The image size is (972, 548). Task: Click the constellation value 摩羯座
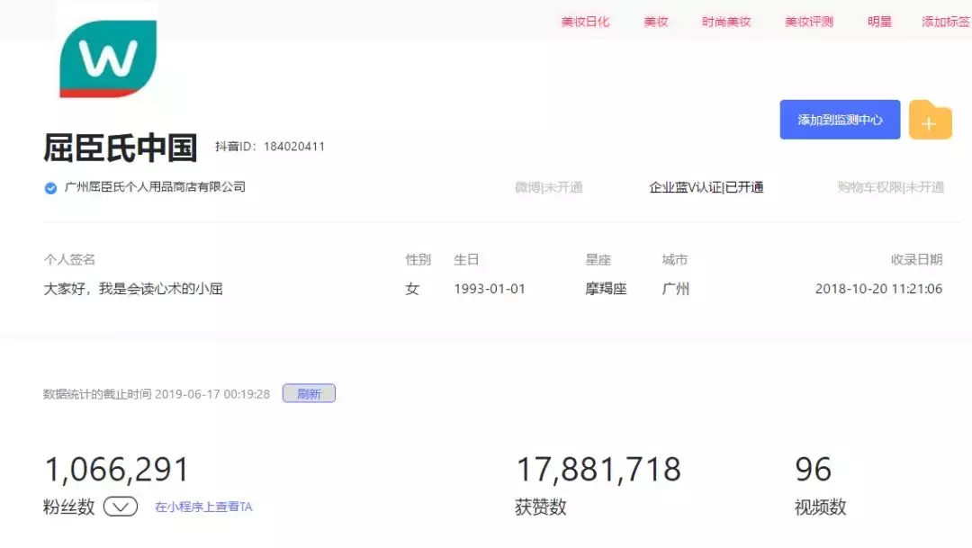606,289
